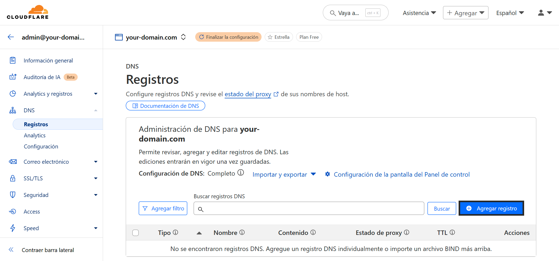Click the Buscar registros DNS input field

point(309,208)
